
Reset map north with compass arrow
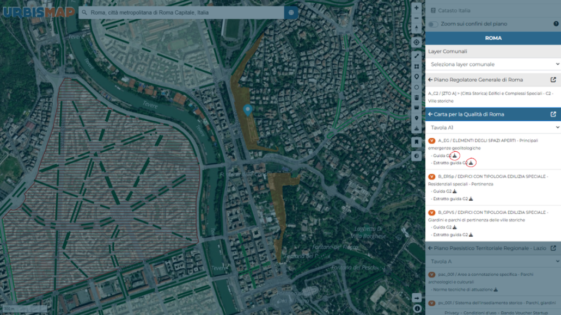click(x=417, y=28)
